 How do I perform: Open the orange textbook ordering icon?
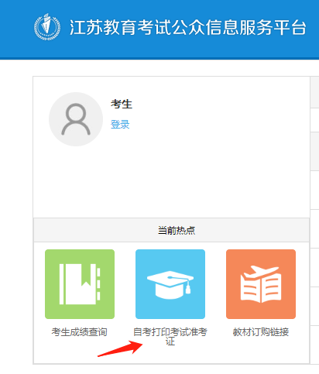tap(261, 284)
